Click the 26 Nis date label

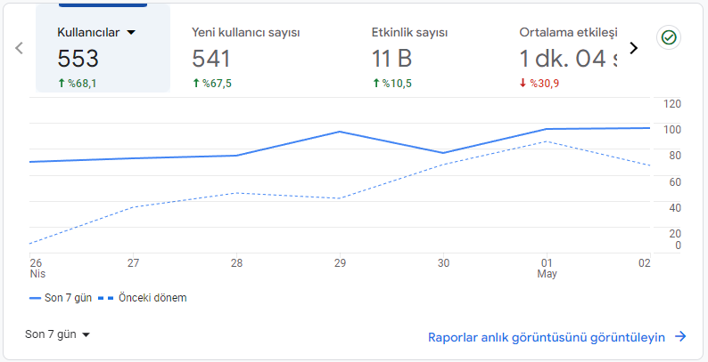[37, 269]
